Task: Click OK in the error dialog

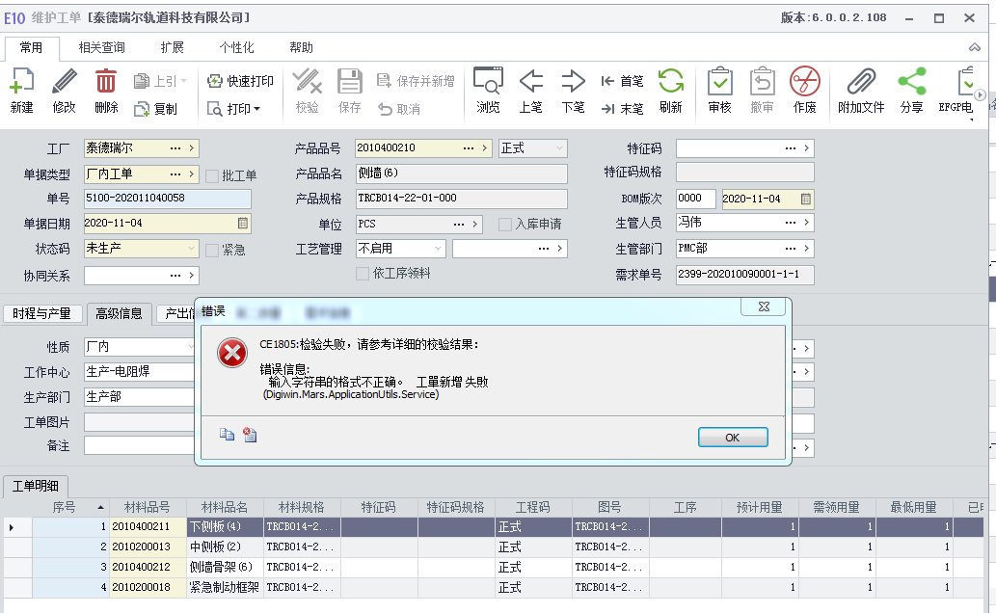Action: [x=733, y=438]
